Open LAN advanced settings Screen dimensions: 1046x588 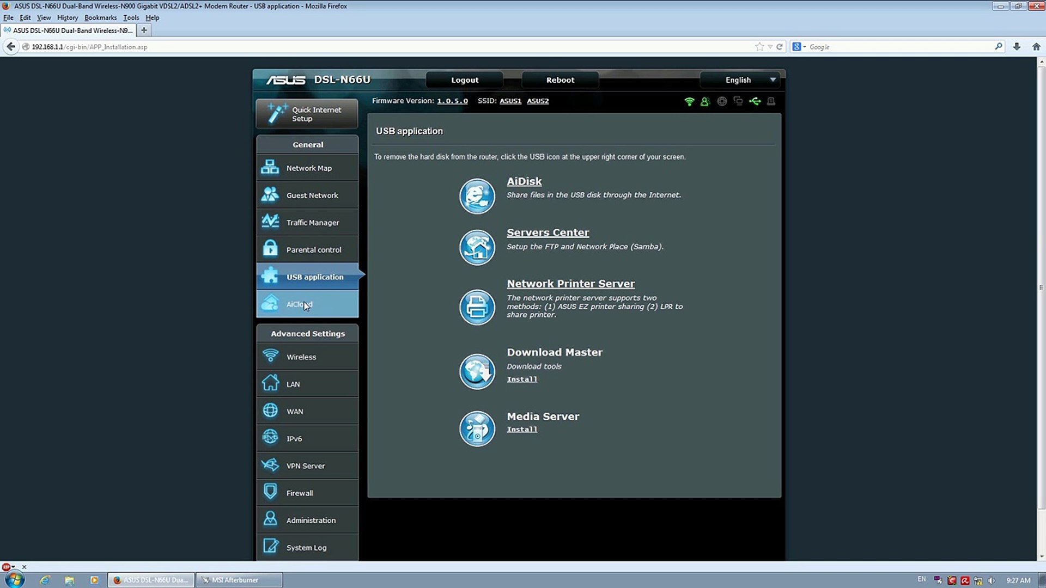click(307, 384)
